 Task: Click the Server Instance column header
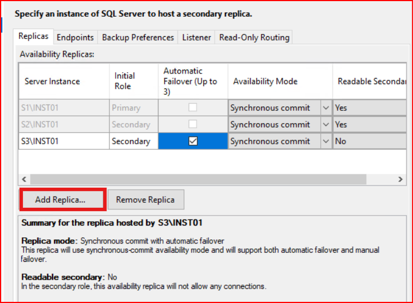pos(64,81)
